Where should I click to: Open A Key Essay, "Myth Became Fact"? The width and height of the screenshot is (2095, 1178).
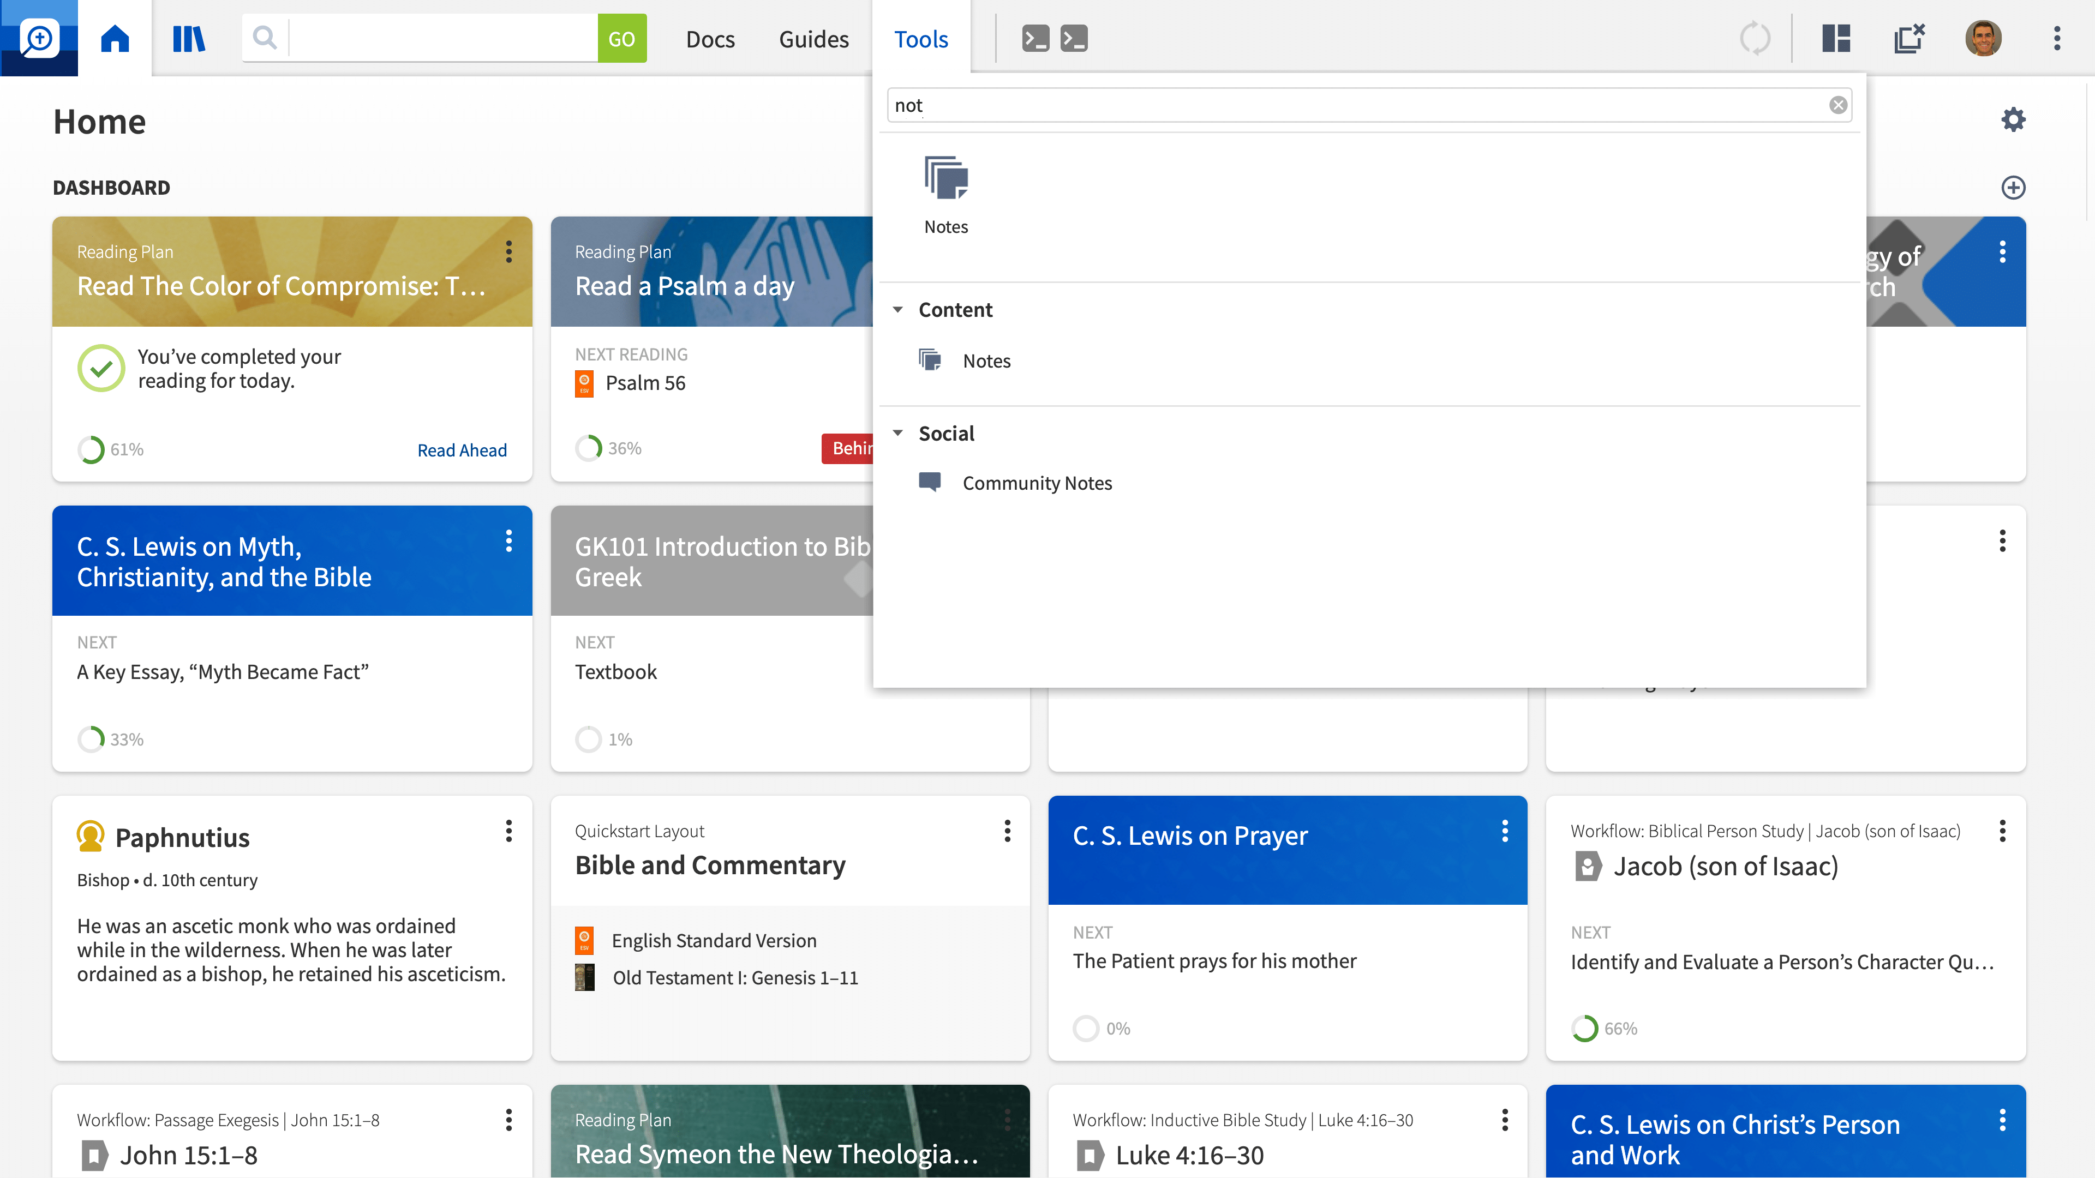(x=223, y=672)
